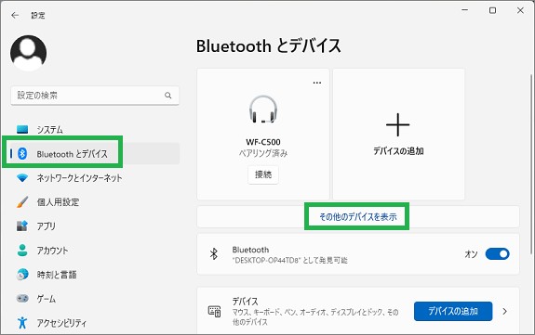Open 時刻と言語 category
Viewport: 535px width, 335px height.
tap(57, 275)
